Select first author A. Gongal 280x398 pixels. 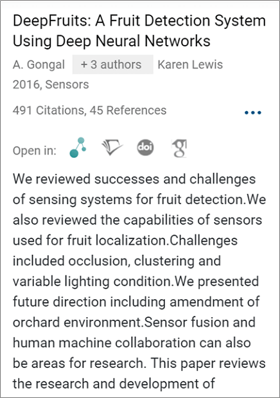point(39,64)
